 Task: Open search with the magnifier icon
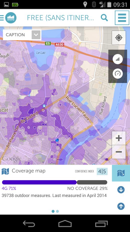click(x=104, y=18)
